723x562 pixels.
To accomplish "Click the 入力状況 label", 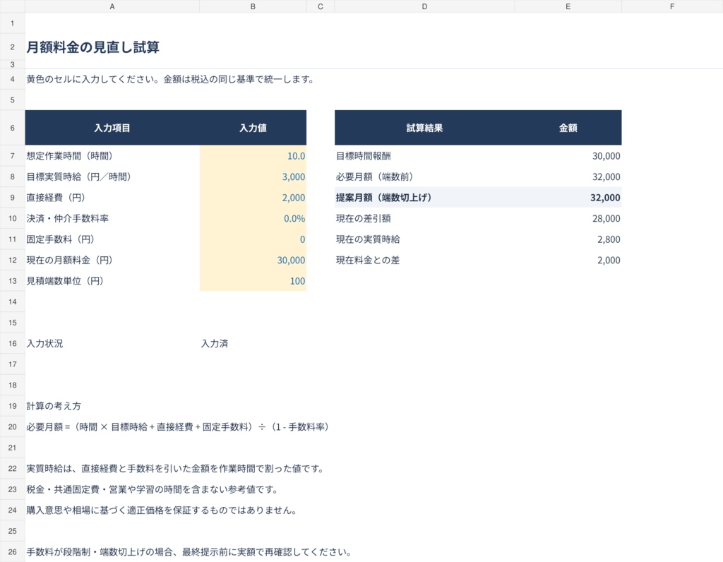I will click(x=44, y=343).
